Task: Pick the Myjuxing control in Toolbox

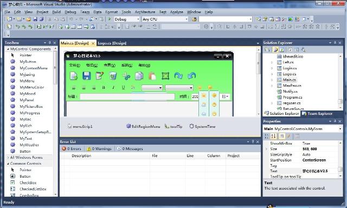Action: pyautogui.click(x=27, y=75)
